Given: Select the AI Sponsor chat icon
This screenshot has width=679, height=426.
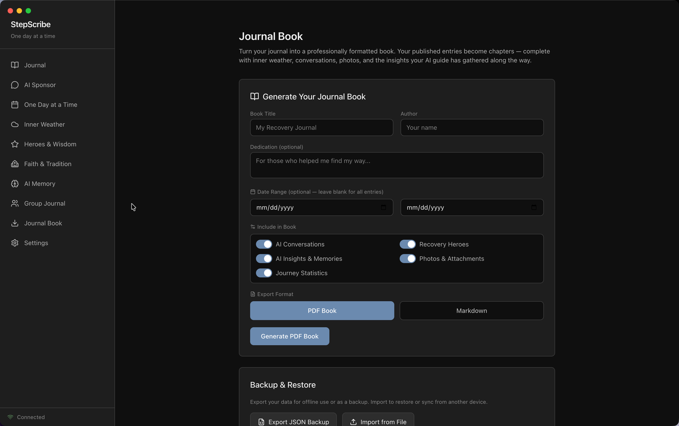Looking at the screenshot, I should pyautogui.click(x=14, y=85).
